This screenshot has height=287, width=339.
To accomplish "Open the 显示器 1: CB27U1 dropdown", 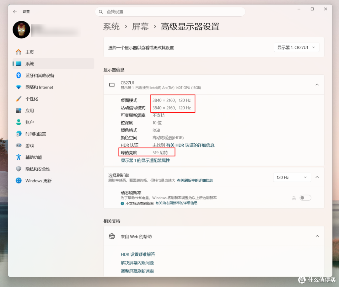I will (296, 48).
